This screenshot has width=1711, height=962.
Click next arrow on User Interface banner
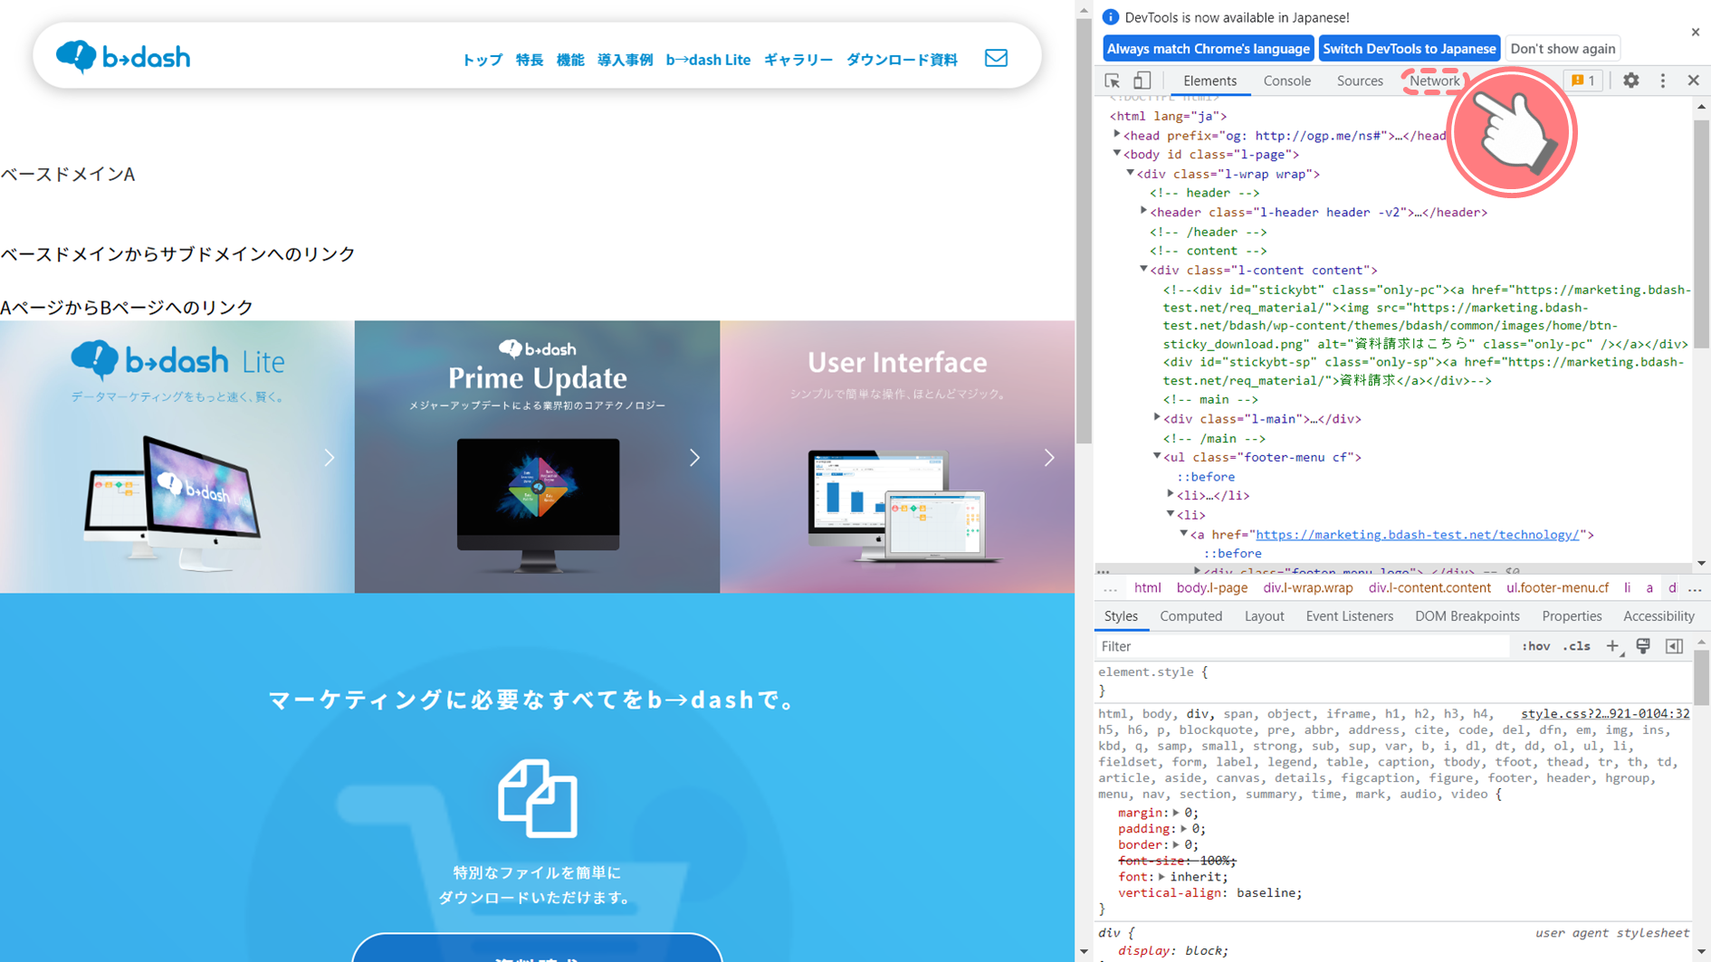click(1049, 458)
